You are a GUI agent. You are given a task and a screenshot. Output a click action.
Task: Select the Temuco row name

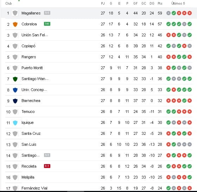(x=28, y=112)
